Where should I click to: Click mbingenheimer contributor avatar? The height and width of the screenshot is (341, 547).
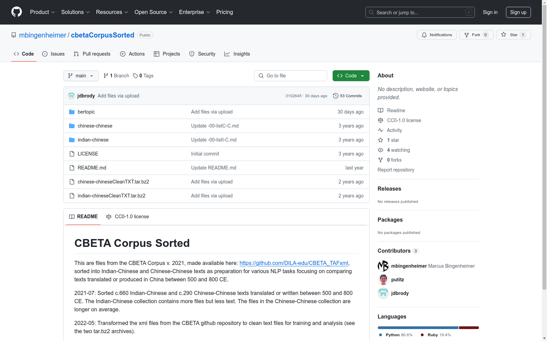[383, 266]
